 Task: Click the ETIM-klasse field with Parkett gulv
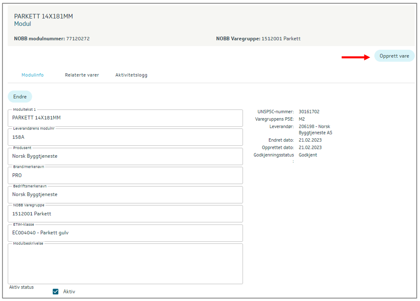pyautogui.click(x=125, y=233)
